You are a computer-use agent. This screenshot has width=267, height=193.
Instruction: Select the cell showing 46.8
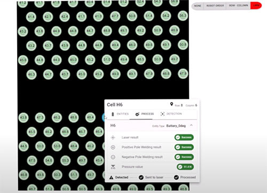[24, 175]
